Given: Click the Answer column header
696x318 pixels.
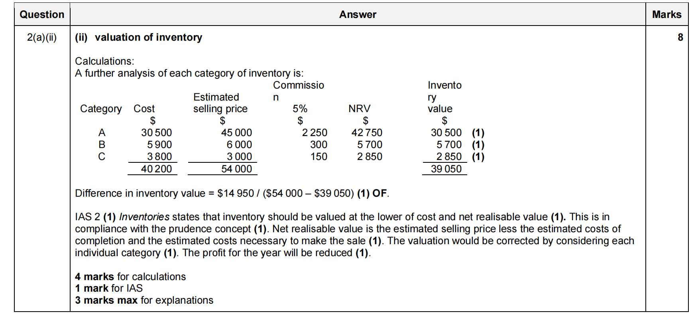Looking at the screenshot, I should coord(358,15).
